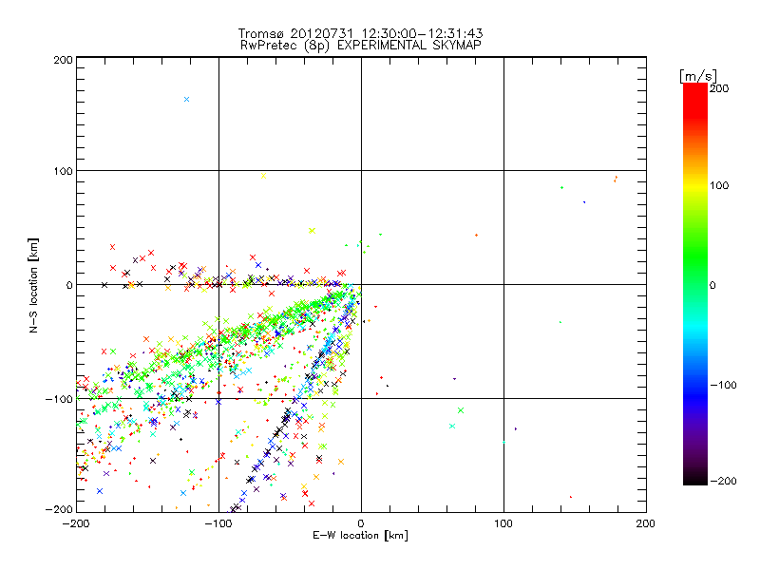Click the colorbar tick label '200'

point(719,88)
